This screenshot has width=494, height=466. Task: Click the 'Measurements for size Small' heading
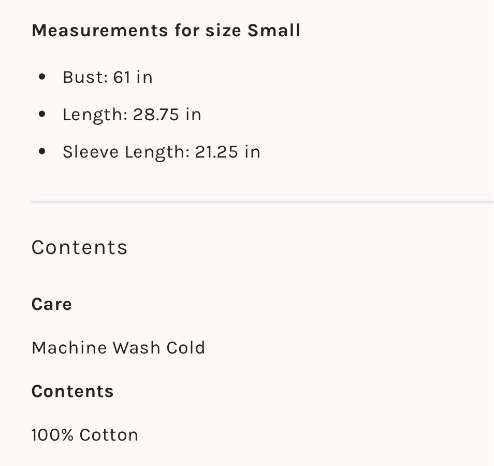tap(166, 31)
